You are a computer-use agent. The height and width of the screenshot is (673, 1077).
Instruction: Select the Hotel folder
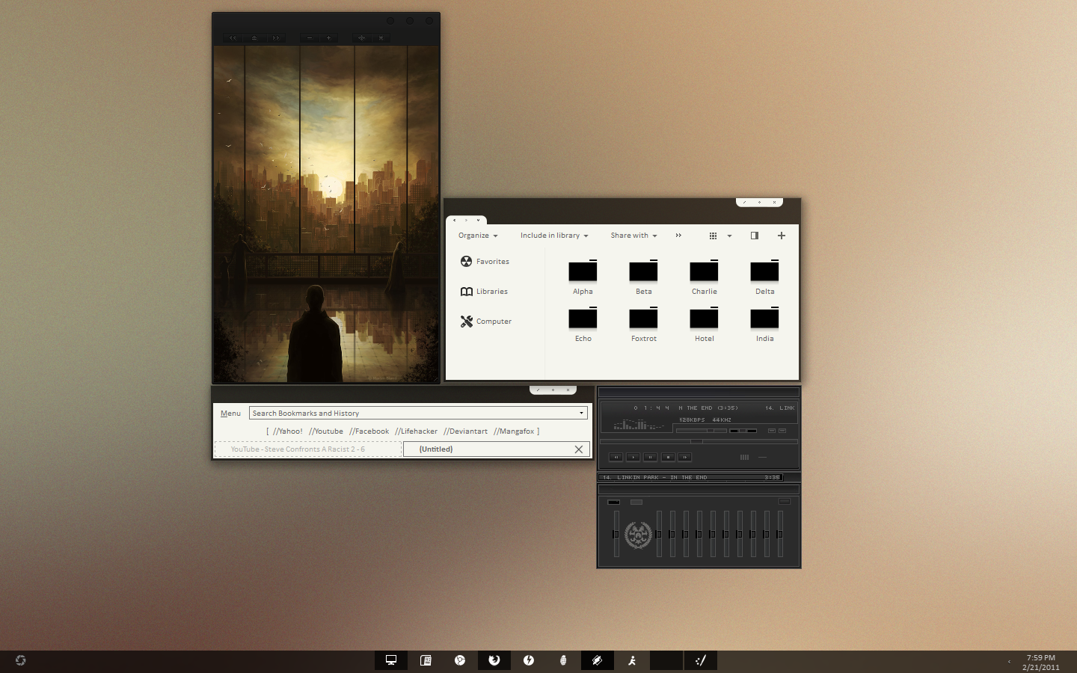pyautogui.click(x=704, y=325)
